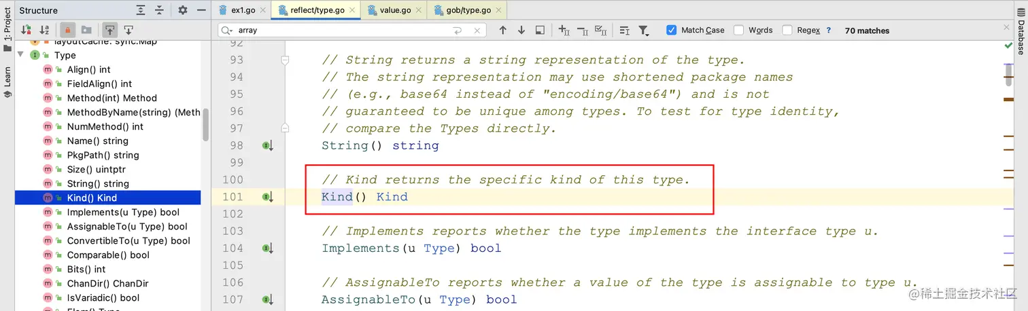Unselect occurrence icon in search bar
This screenshot has height=311, width=1028.
pyautogui.click(x=582, y=30)
